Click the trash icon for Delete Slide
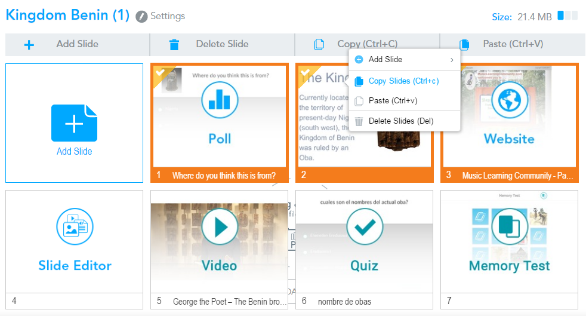Image resolution: width=586 pixels, height=316 pixels. coord(174,44)
